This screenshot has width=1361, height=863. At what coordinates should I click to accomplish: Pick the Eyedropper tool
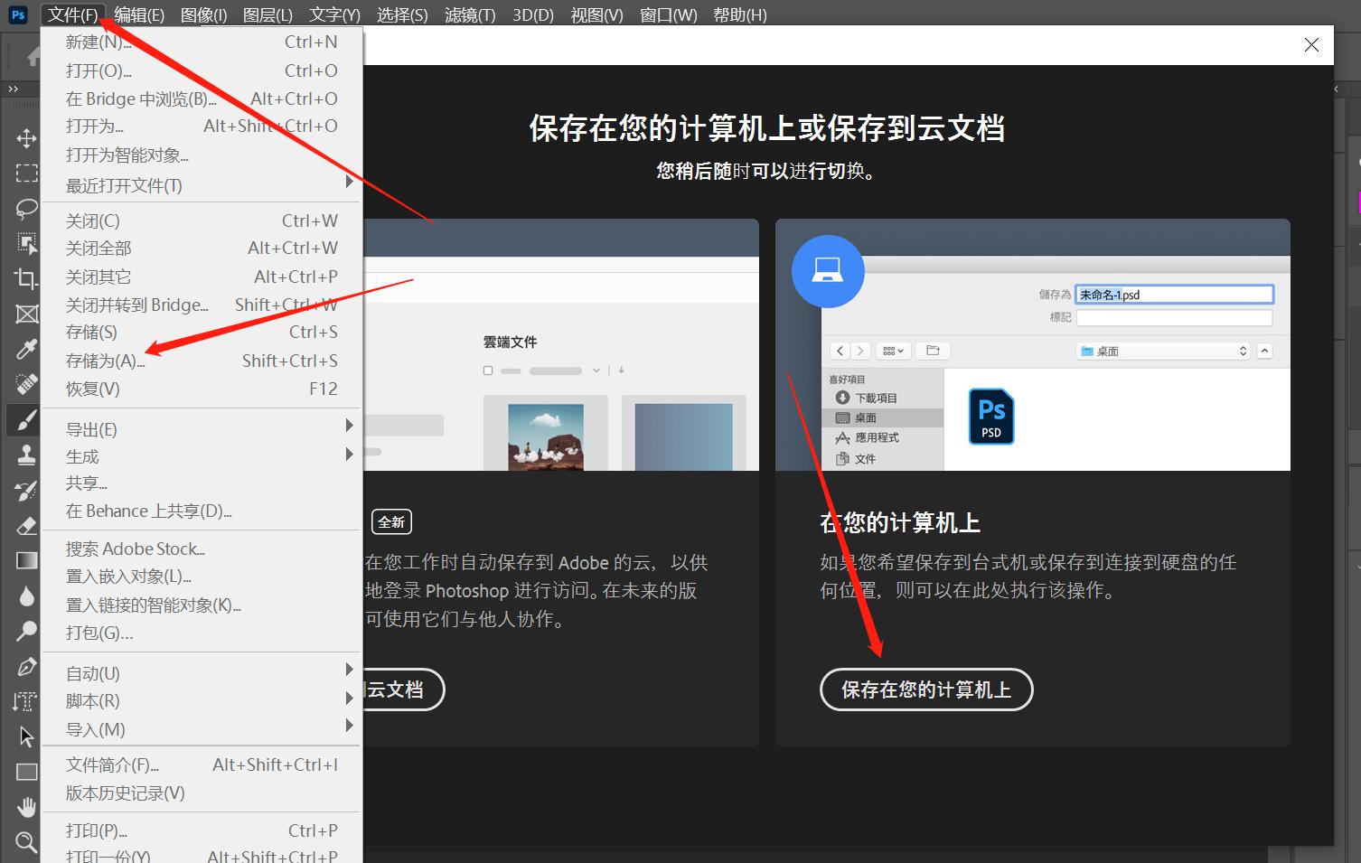coord(26,348)
